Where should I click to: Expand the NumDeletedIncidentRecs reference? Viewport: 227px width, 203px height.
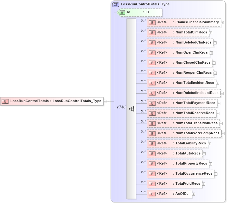(x=222, y=93)
